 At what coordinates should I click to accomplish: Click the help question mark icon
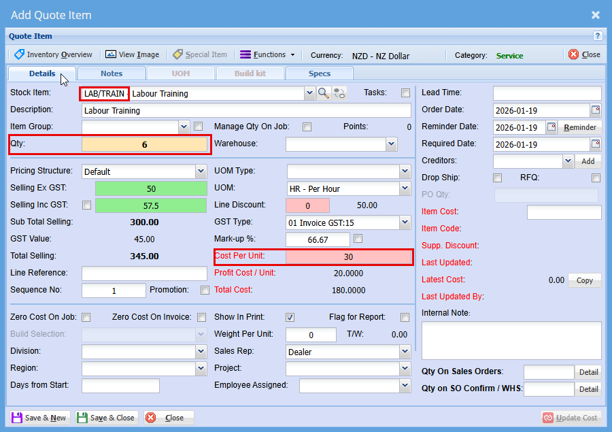coord(598,36)
